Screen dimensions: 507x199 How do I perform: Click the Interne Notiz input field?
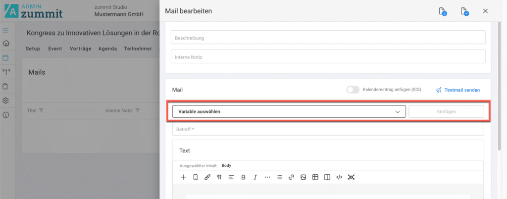pos(327,57)
